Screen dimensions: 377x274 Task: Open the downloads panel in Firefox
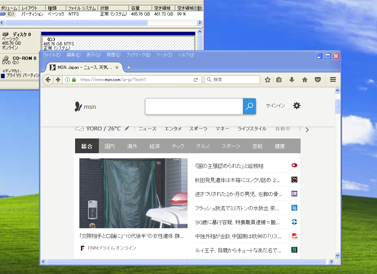coord(292,79)
